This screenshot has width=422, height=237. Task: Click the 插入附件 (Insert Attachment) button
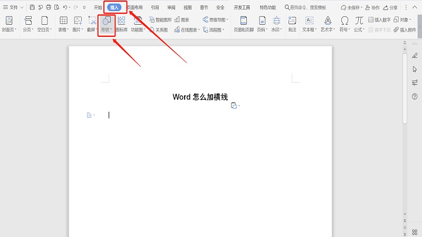[404, 30]
